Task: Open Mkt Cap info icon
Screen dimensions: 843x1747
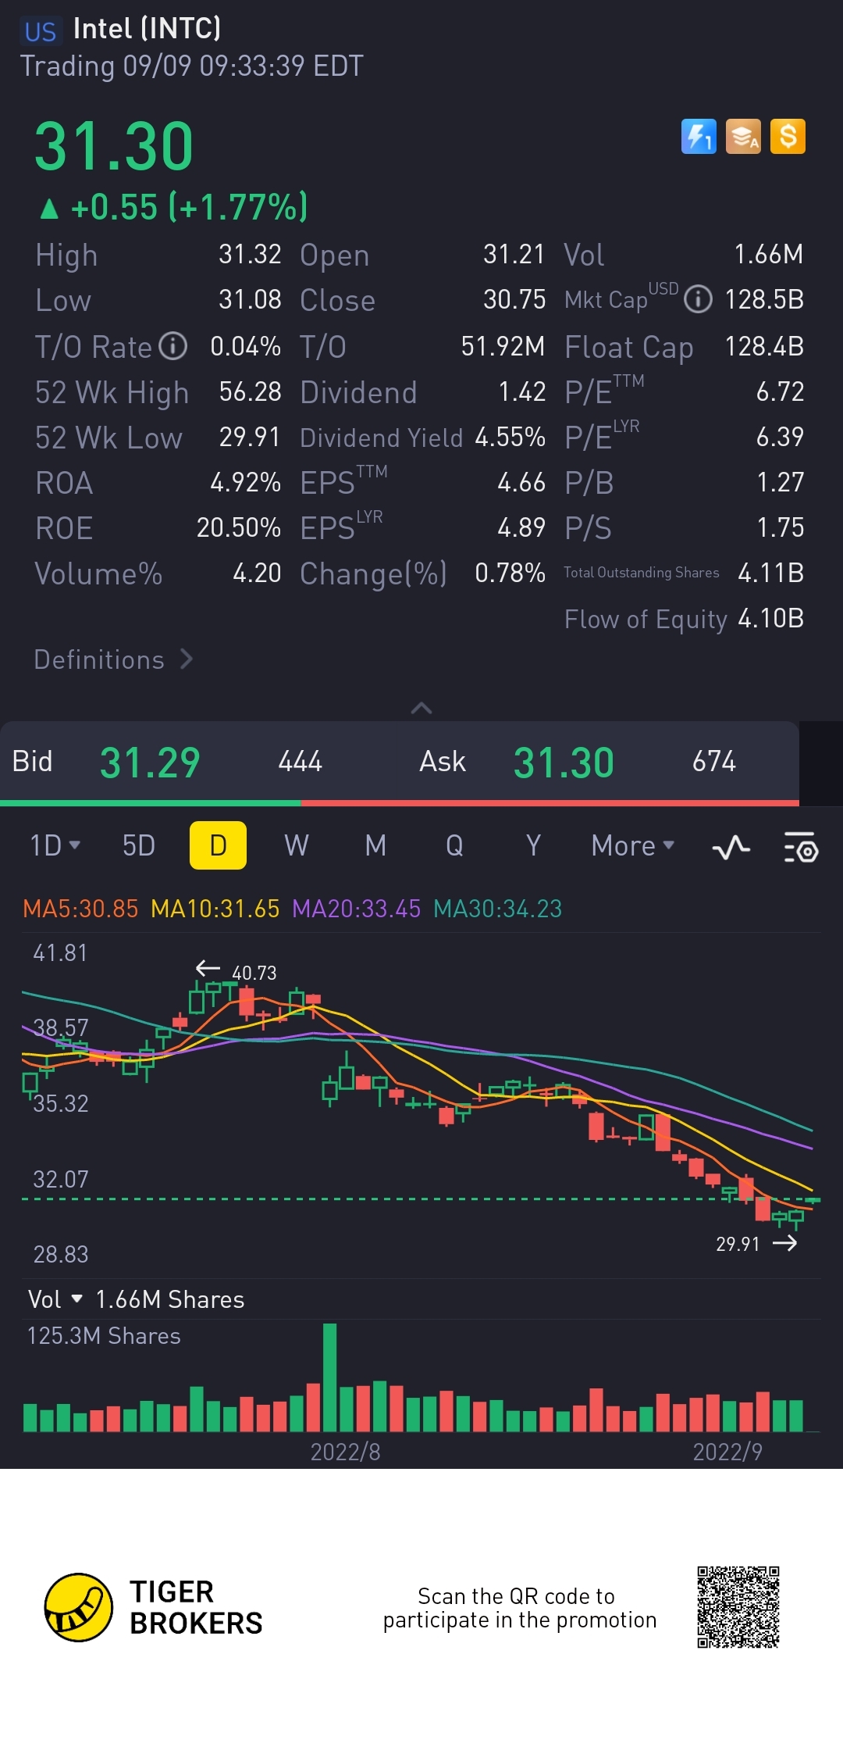Action: pyautogui.click(x=698, y=299)
